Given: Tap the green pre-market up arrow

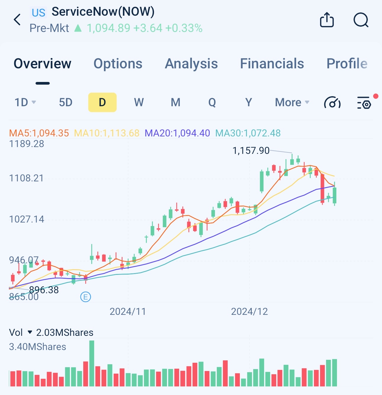Looking at the screenshot, I should tap(78, 28).
